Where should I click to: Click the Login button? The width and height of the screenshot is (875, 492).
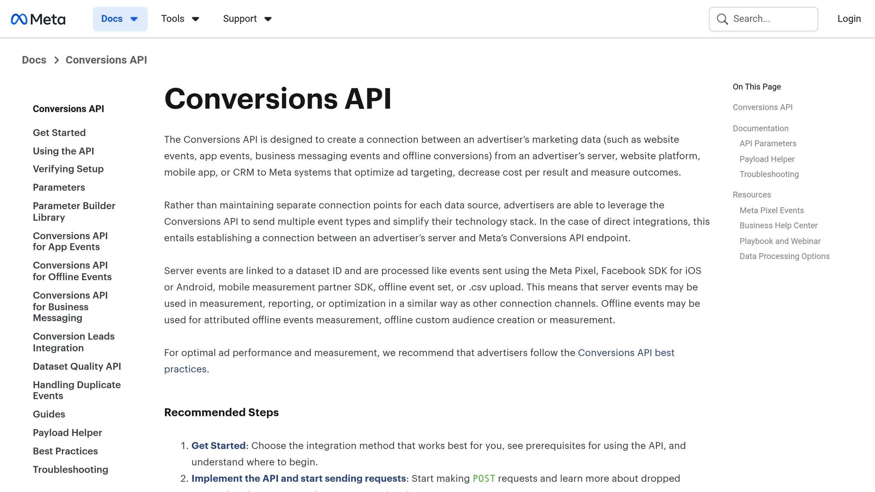(x=849, y=19)
